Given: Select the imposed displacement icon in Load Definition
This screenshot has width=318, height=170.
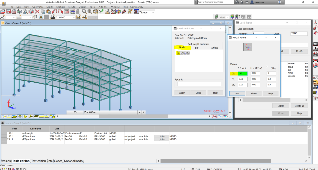Looking at the screenshot, I should pos(182,53).
